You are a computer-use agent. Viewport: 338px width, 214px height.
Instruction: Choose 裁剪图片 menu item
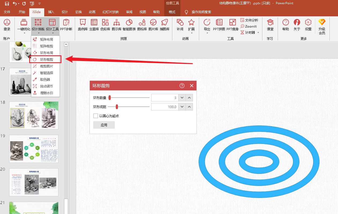[45, 66]
